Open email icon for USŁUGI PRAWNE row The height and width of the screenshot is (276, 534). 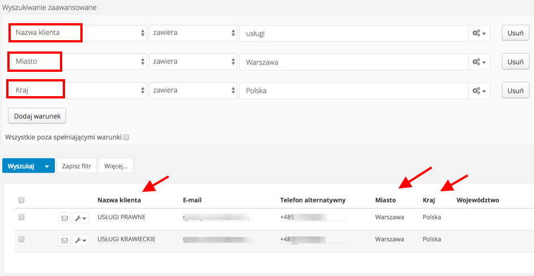pyautogui.click(x=64, y=218)
